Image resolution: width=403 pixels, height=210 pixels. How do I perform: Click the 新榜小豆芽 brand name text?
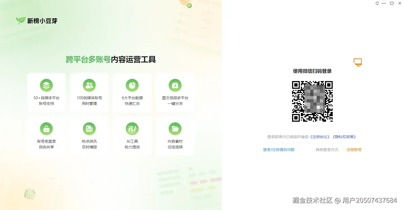[x=42, y=21]
